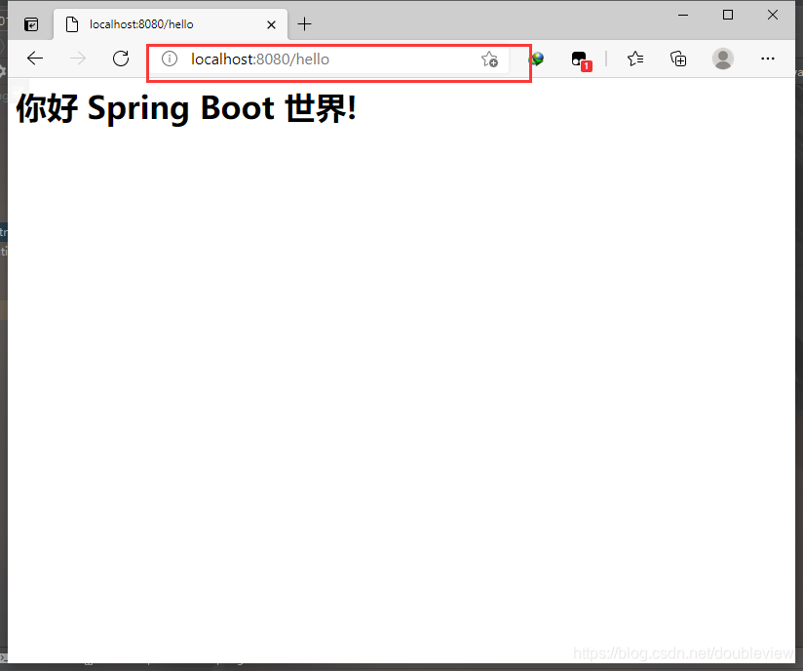Viewport: 803px width, 671px height.
Task: Open the Collections panel
Action: (678, 59)
